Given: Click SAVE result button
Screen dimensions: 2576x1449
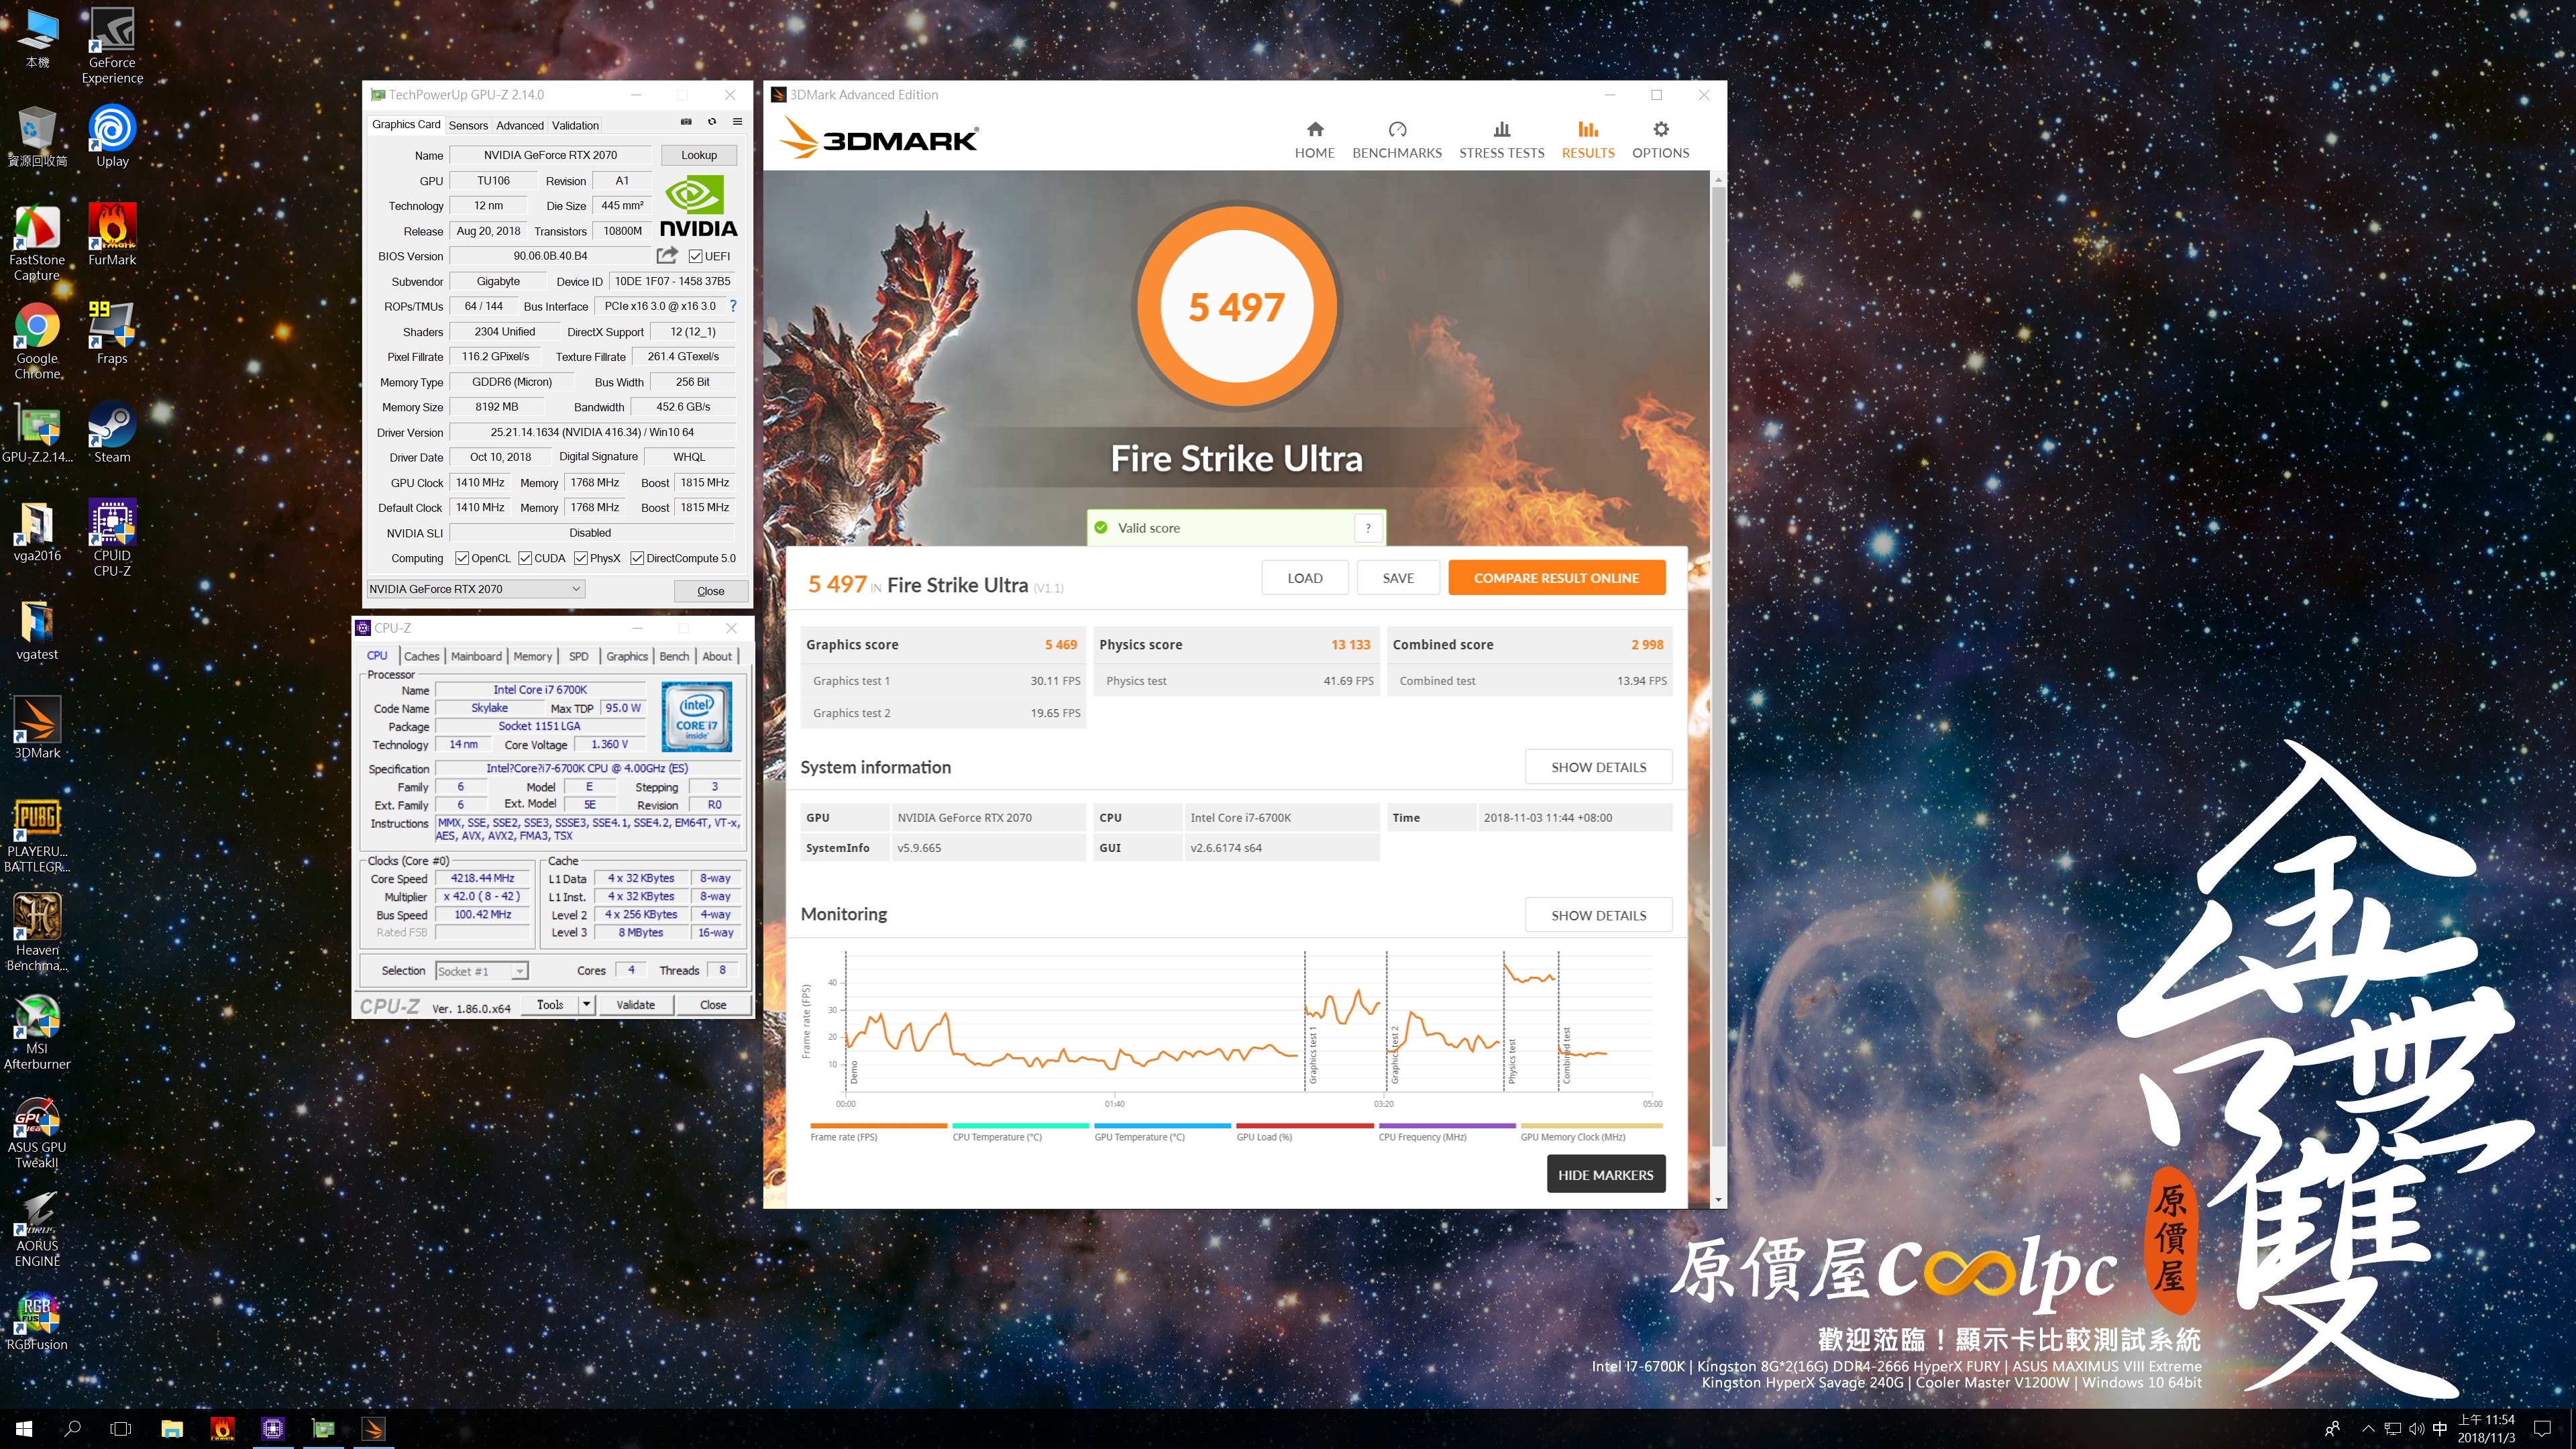Looking at the screenshot, I should click(1398, 578).
